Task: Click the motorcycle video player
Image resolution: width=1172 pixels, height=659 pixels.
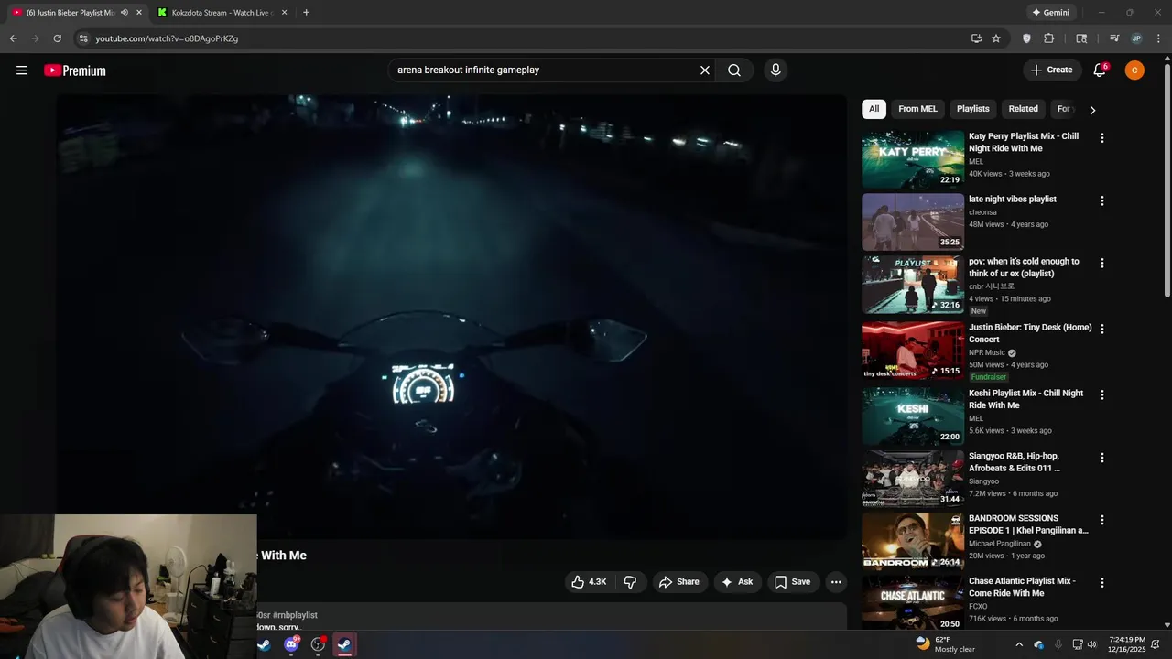Action: click(x=452, y=316)
